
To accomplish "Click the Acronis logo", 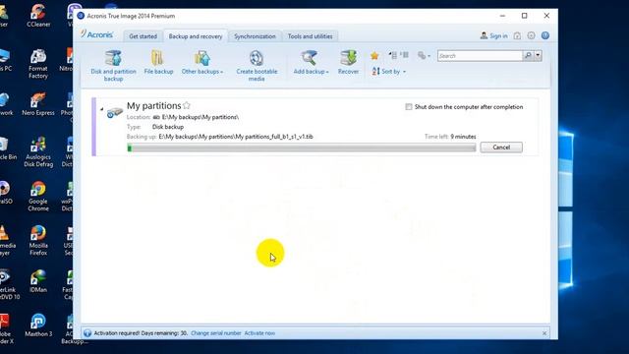I will (x=96, y=34).
